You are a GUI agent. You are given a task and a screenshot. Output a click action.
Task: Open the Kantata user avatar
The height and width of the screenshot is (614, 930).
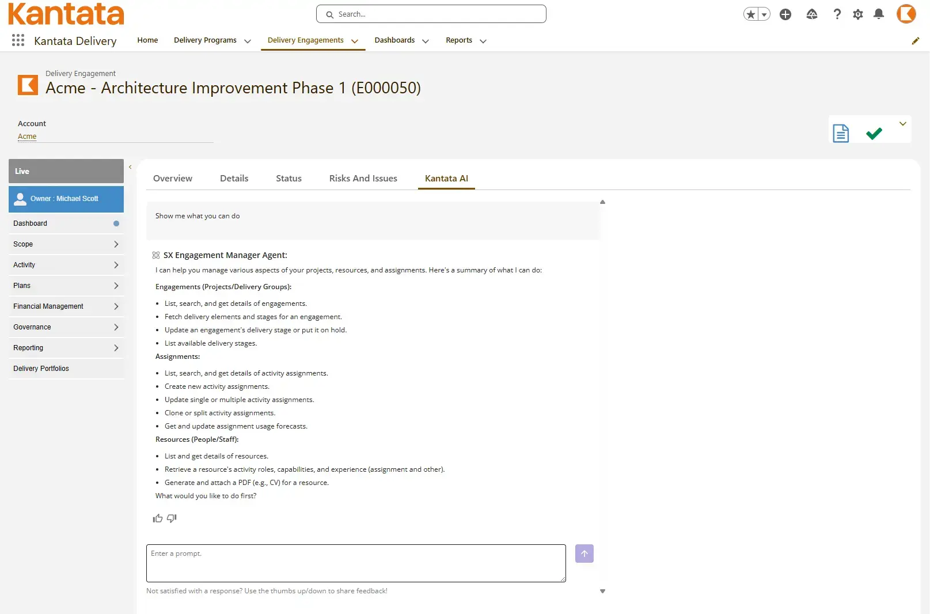906,14
